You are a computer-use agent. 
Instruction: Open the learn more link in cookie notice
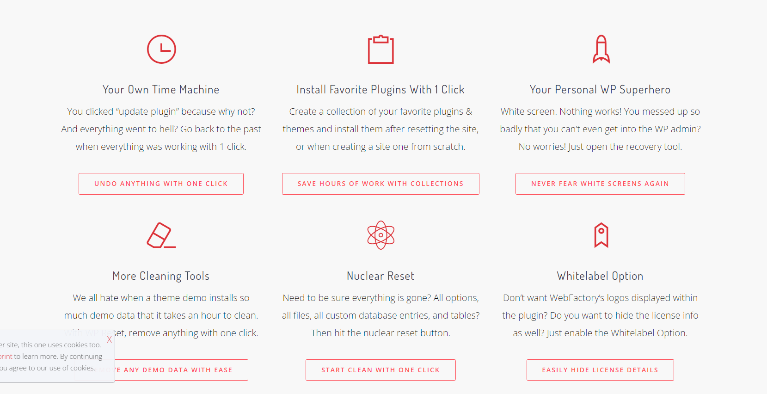[x=6, y=357]
